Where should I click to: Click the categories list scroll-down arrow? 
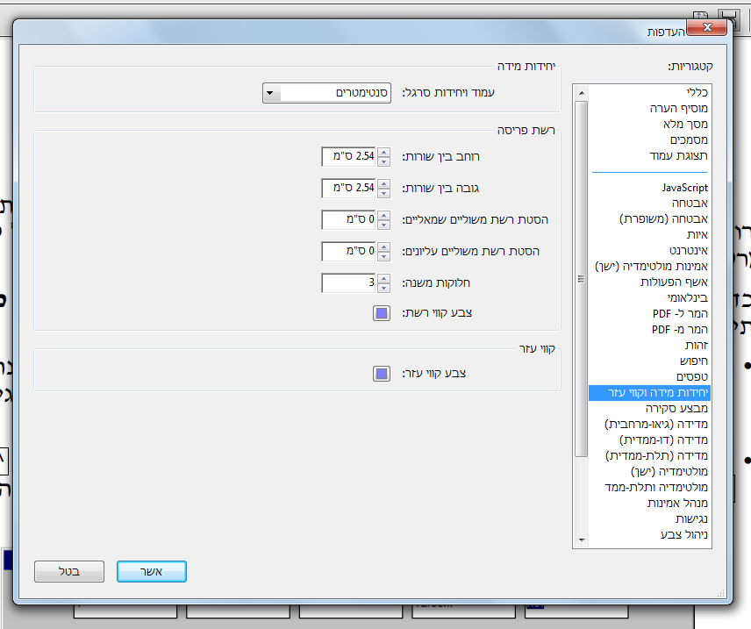click(x=582, y=540)
